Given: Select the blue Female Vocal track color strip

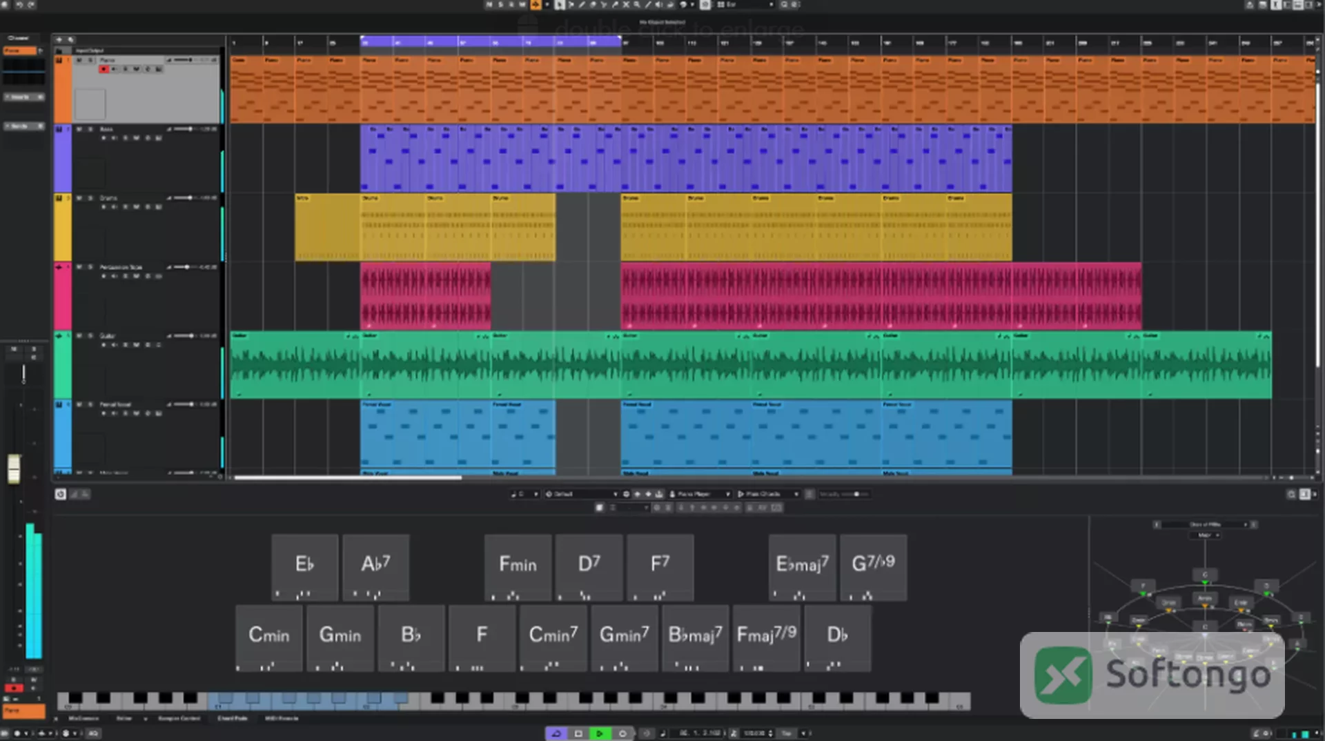Looking at the screenshot, I should pos(63,434).
